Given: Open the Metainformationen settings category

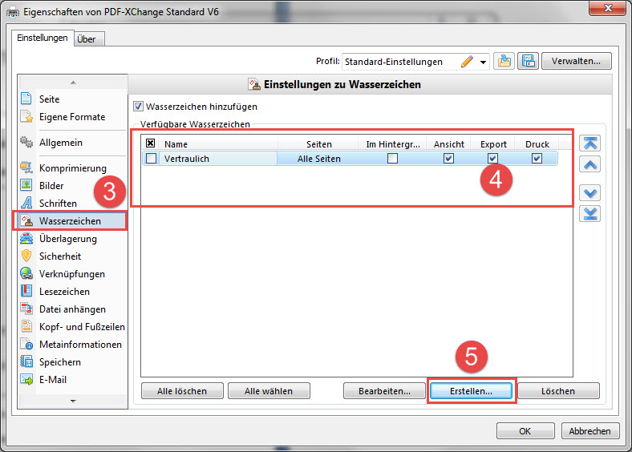Looking at the screenshot, I should click(x=73, y=344).
